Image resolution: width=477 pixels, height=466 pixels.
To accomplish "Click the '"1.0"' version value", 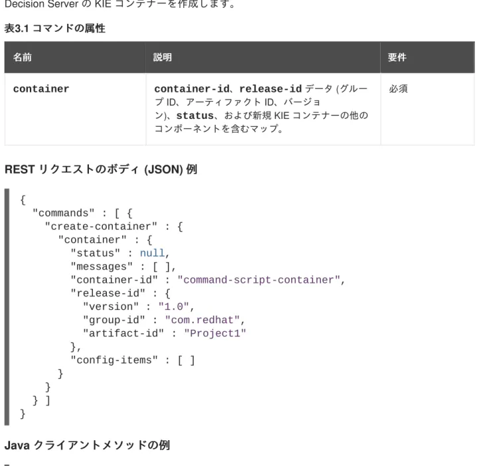I will tap(174, 307).
